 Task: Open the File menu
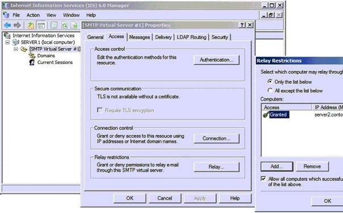[x=16, y=15]
